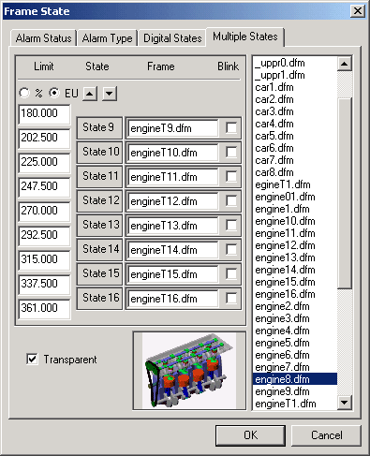This screenshot has width=370, height=456.
Task: Enable Blink for State 16
Action: point(231,298)
